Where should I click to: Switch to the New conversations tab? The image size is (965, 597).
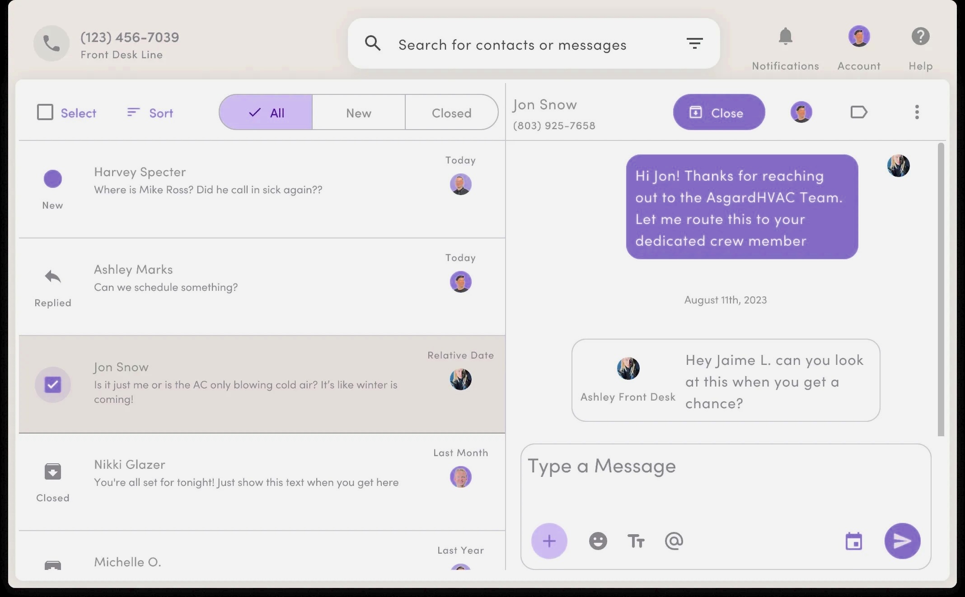click(359, 112)
